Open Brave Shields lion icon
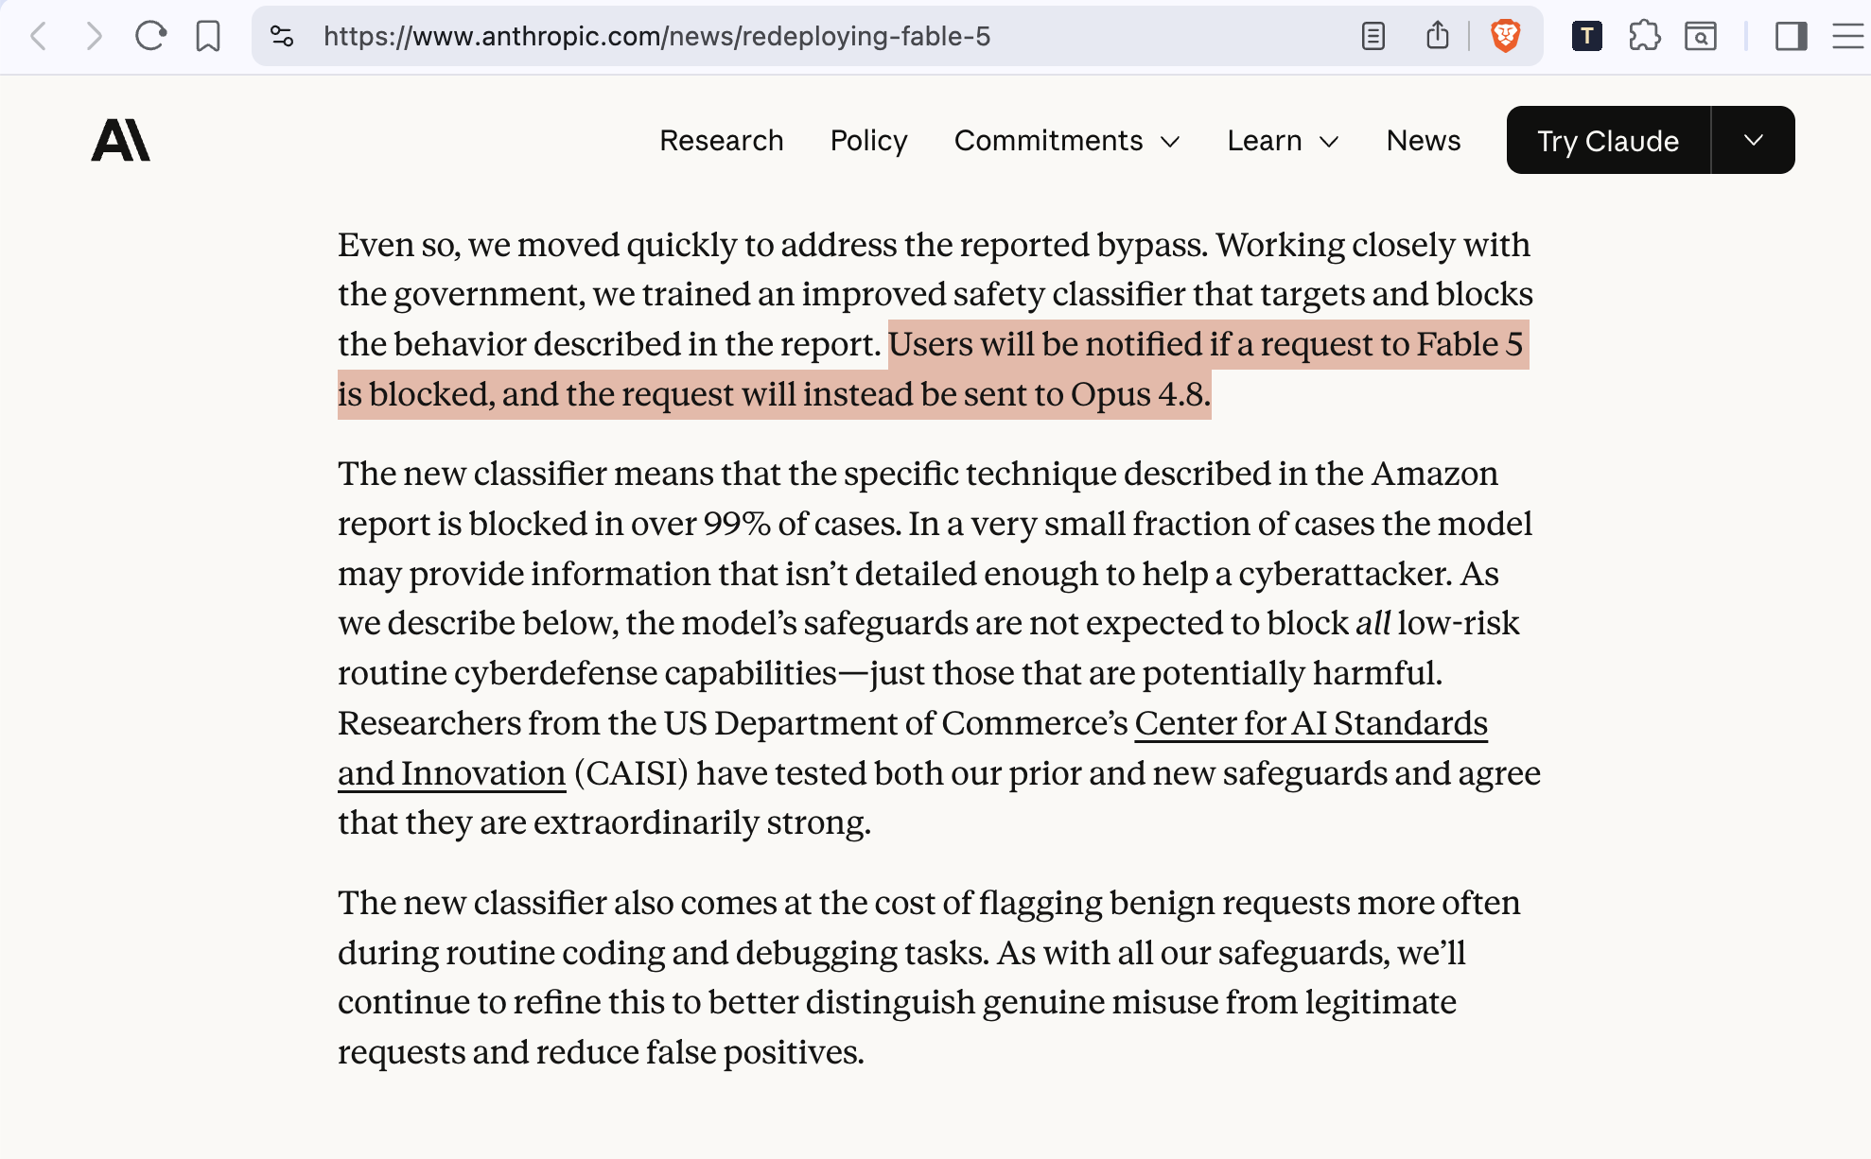Image resolution: width=1871 pixels, height=1159 pixels. [x=1505, y=36]
